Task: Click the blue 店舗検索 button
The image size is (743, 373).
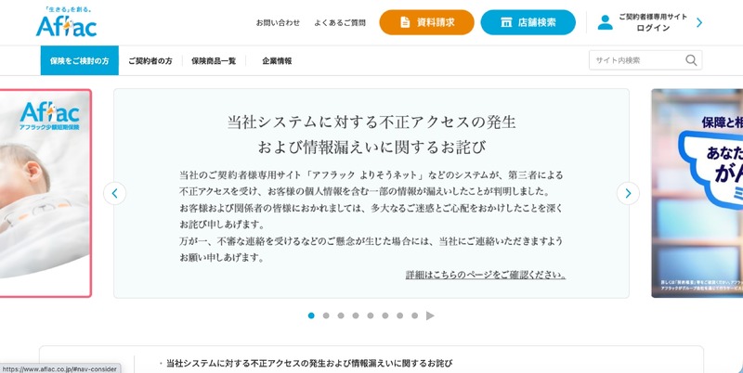Action: coord(528,22)
